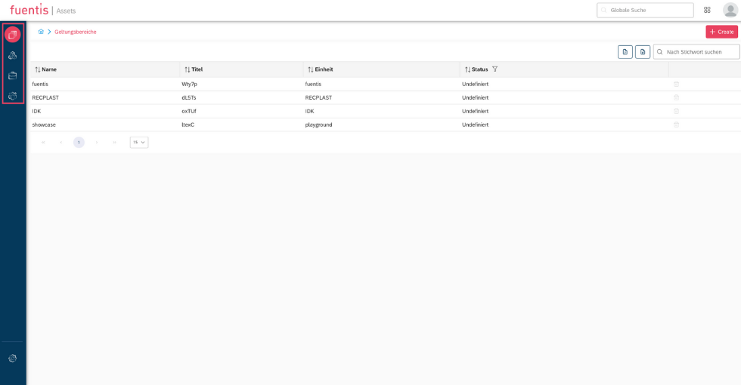Image resolution: width=741 pixels, height=385 pixels.
Task: Delete the showcase row via trash icon
Action: pyautogui.click(x=676, y=125)
